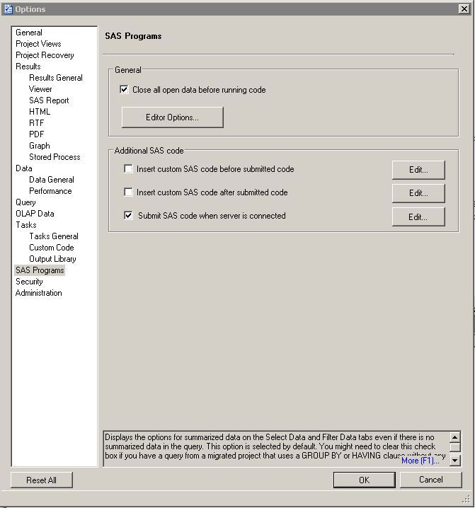Edit the code inserted after submitted code
The width and height of the screenshot is (475, 508).
point(418,193)
